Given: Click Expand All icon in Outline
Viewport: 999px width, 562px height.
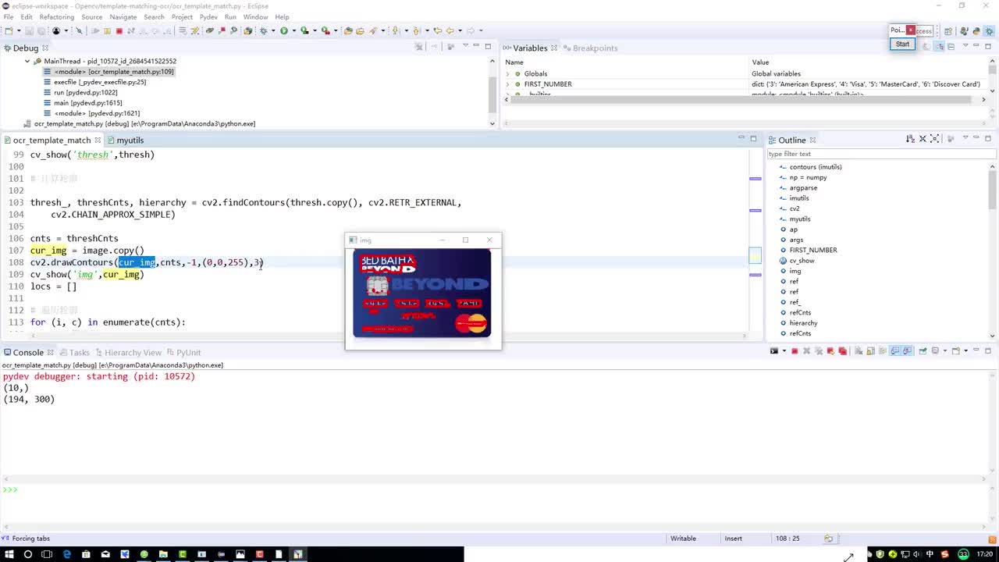Looking at the screenshot, I should (934, 139).
